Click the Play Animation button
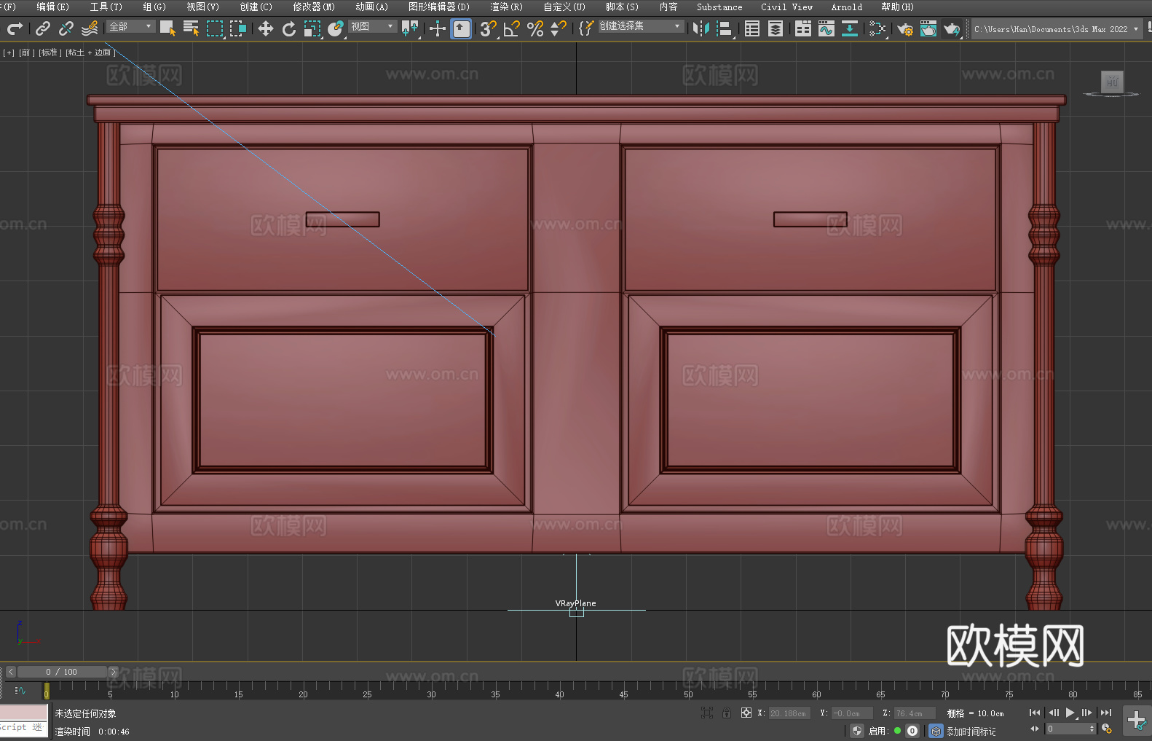Viewport: 1152px width, 741px height. (1070, 713)
